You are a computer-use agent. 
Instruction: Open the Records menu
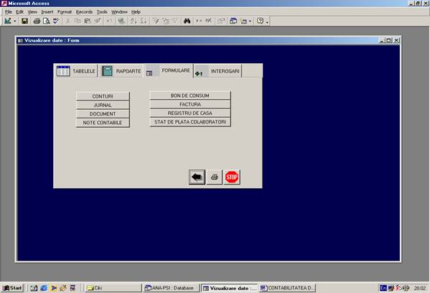pos(84,11)
